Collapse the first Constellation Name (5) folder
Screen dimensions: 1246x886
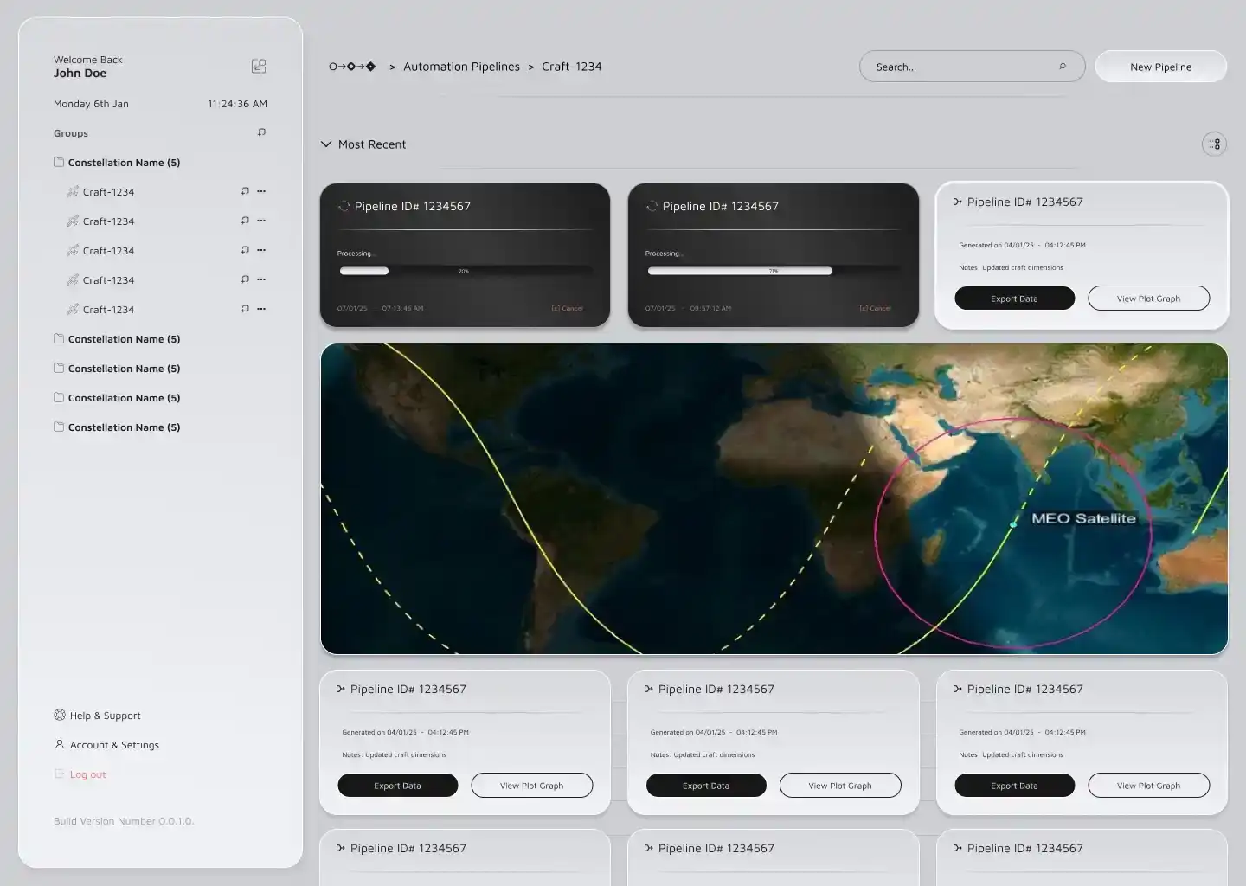click(117, 163)
